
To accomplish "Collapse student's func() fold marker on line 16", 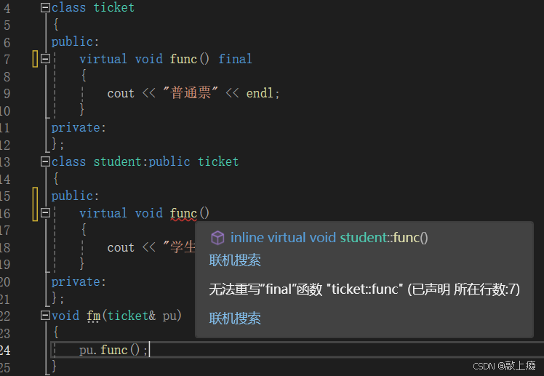I will [x=45, y=212].
